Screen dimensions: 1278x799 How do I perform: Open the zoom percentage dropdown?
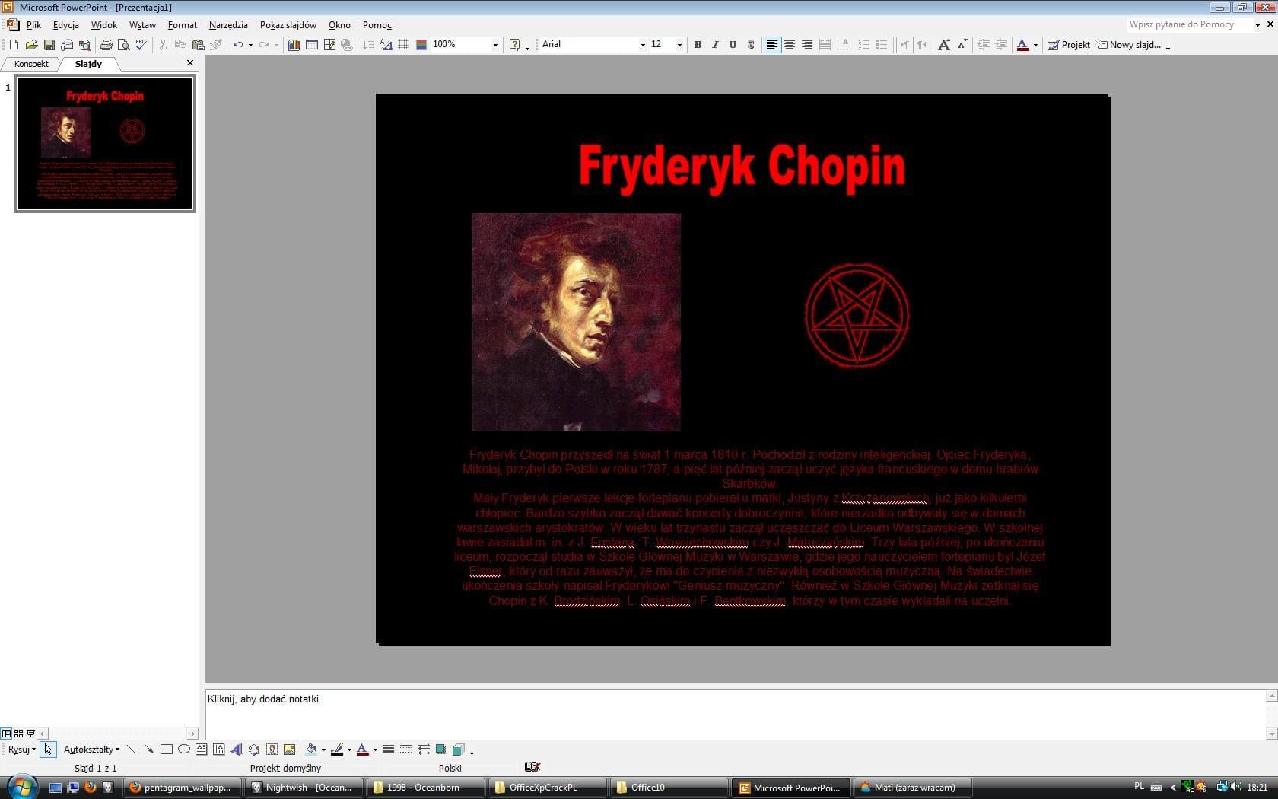(495, 45)
